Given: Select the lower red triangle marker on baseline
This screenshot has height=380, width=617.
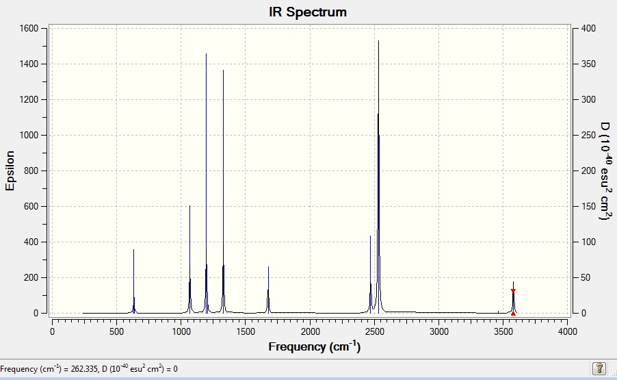Looking at the screenshot, I should (513, 314).
